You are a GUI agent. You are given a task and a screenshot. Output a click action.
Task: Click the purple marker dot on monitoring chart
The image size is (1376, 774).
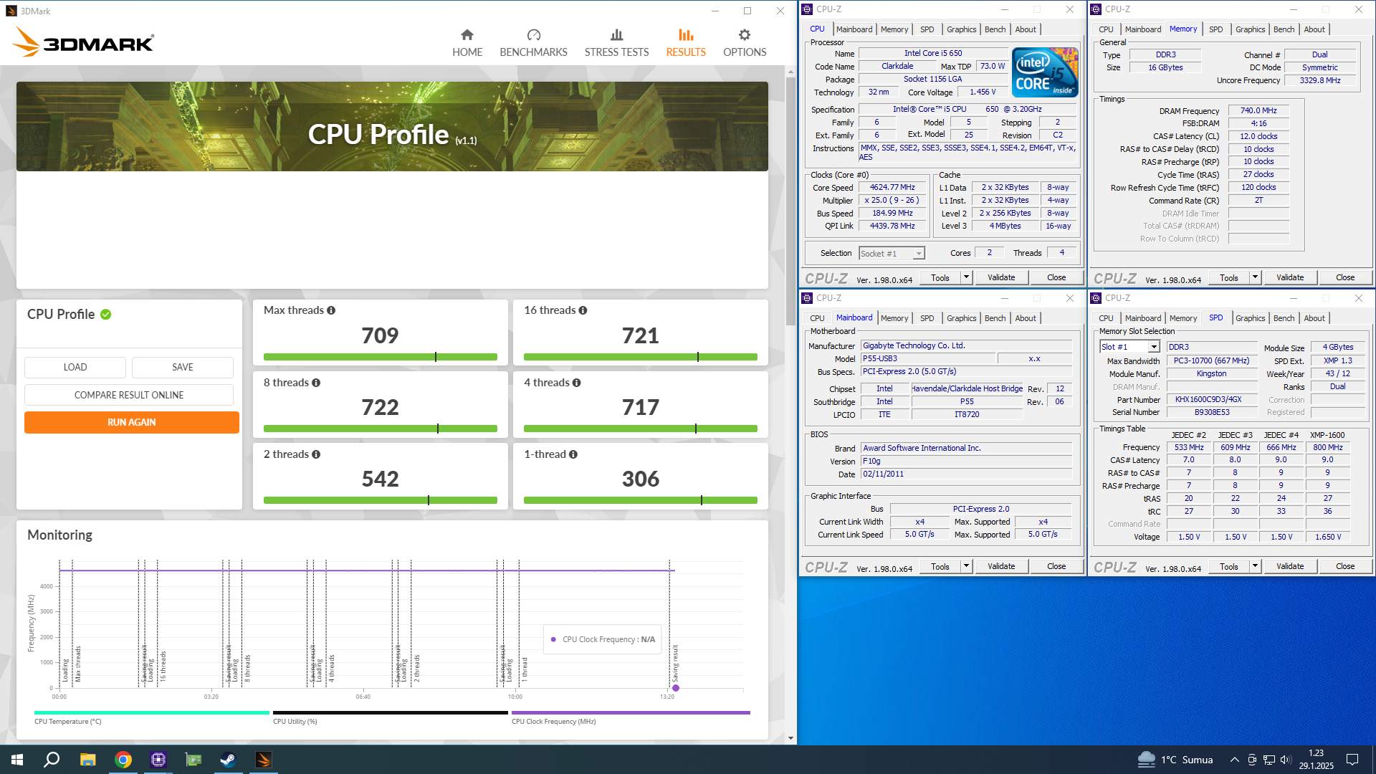click(675, 688)
